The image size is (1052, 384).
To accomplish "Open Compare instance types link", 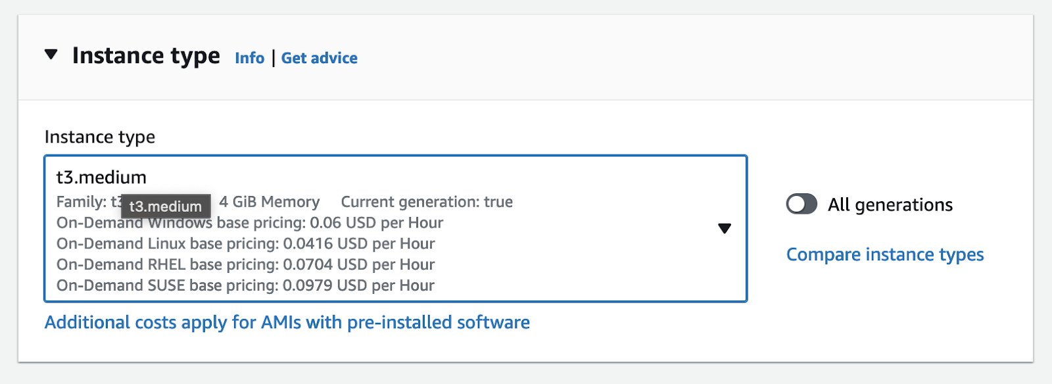I will pos(884,254).
